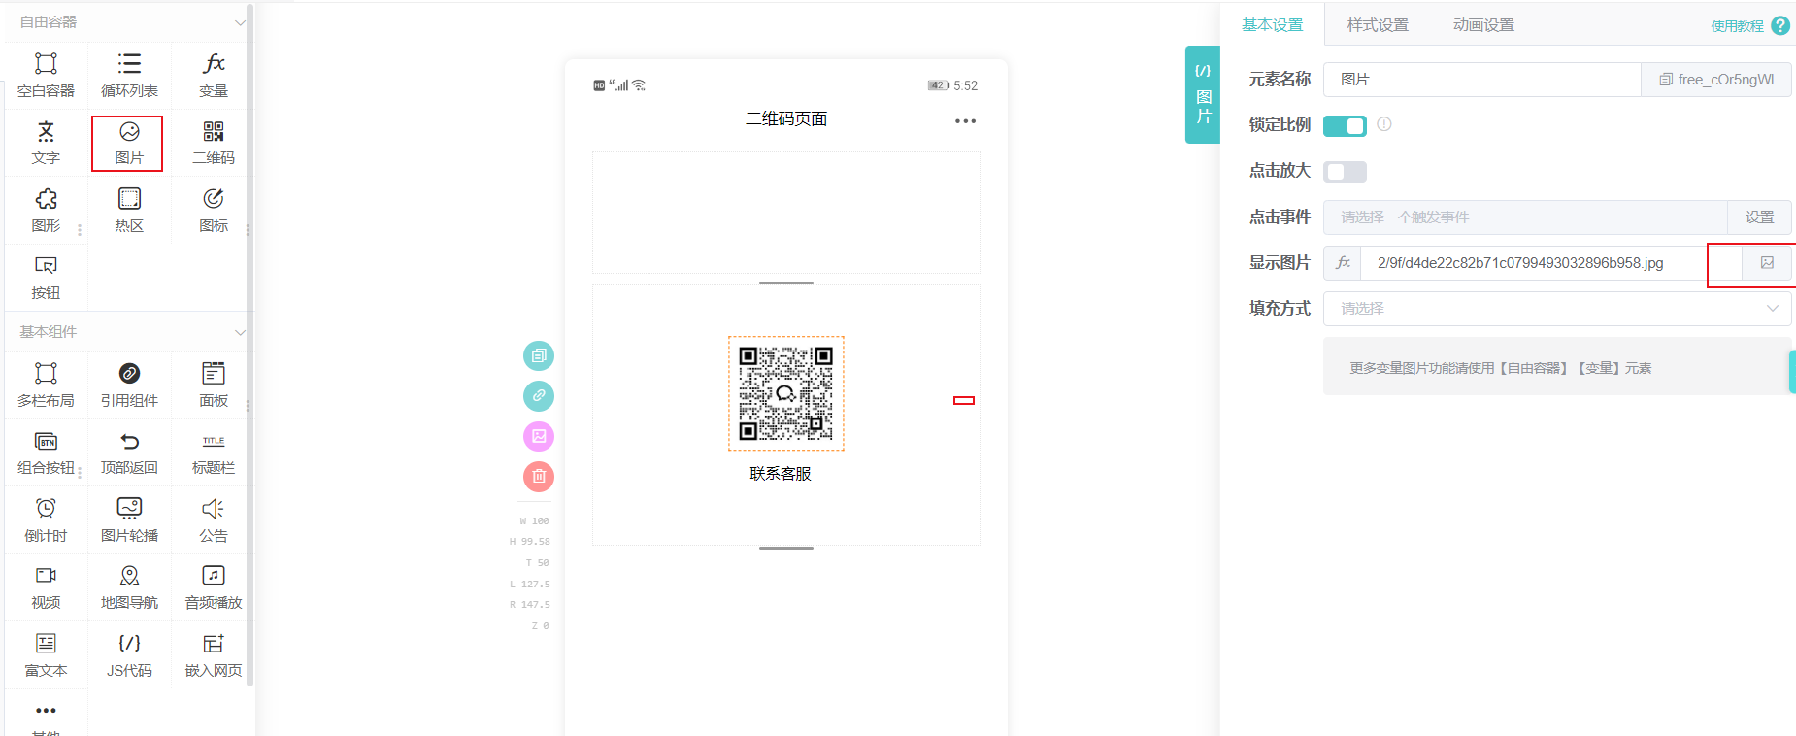Select the 图片 image component
The height and width of the screenshot is (736, 1796).
tap(129, 143)
